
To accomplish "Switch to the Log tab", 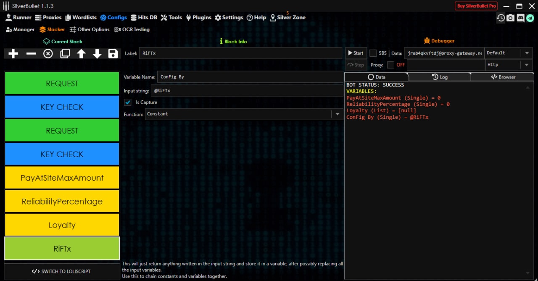I will point(440,77).
